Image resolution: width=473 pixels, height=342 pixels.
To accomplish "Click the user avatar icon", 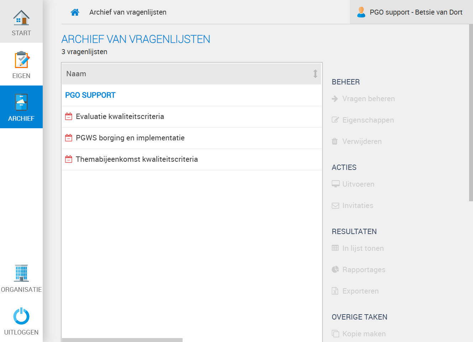I will click(361, 12).
